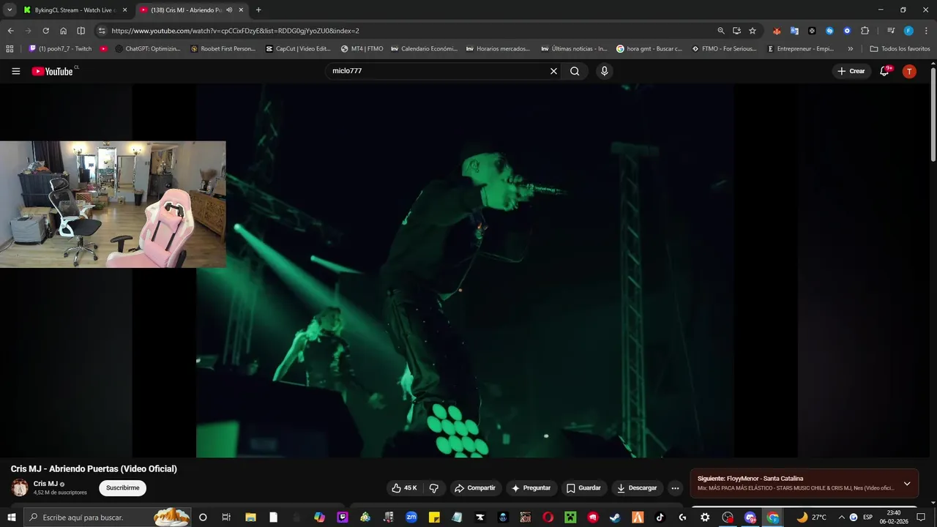The image size is (937, 527).
Task: Clear the search text with the X
Action: click(553, 71)
